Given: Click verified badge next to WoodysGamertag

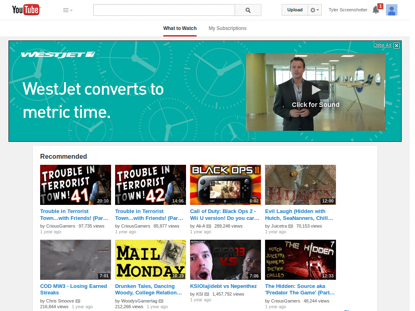Looking at the screenshot, I should (161, 301).
